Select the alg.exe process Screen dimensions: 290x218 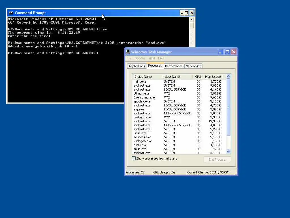179,109
